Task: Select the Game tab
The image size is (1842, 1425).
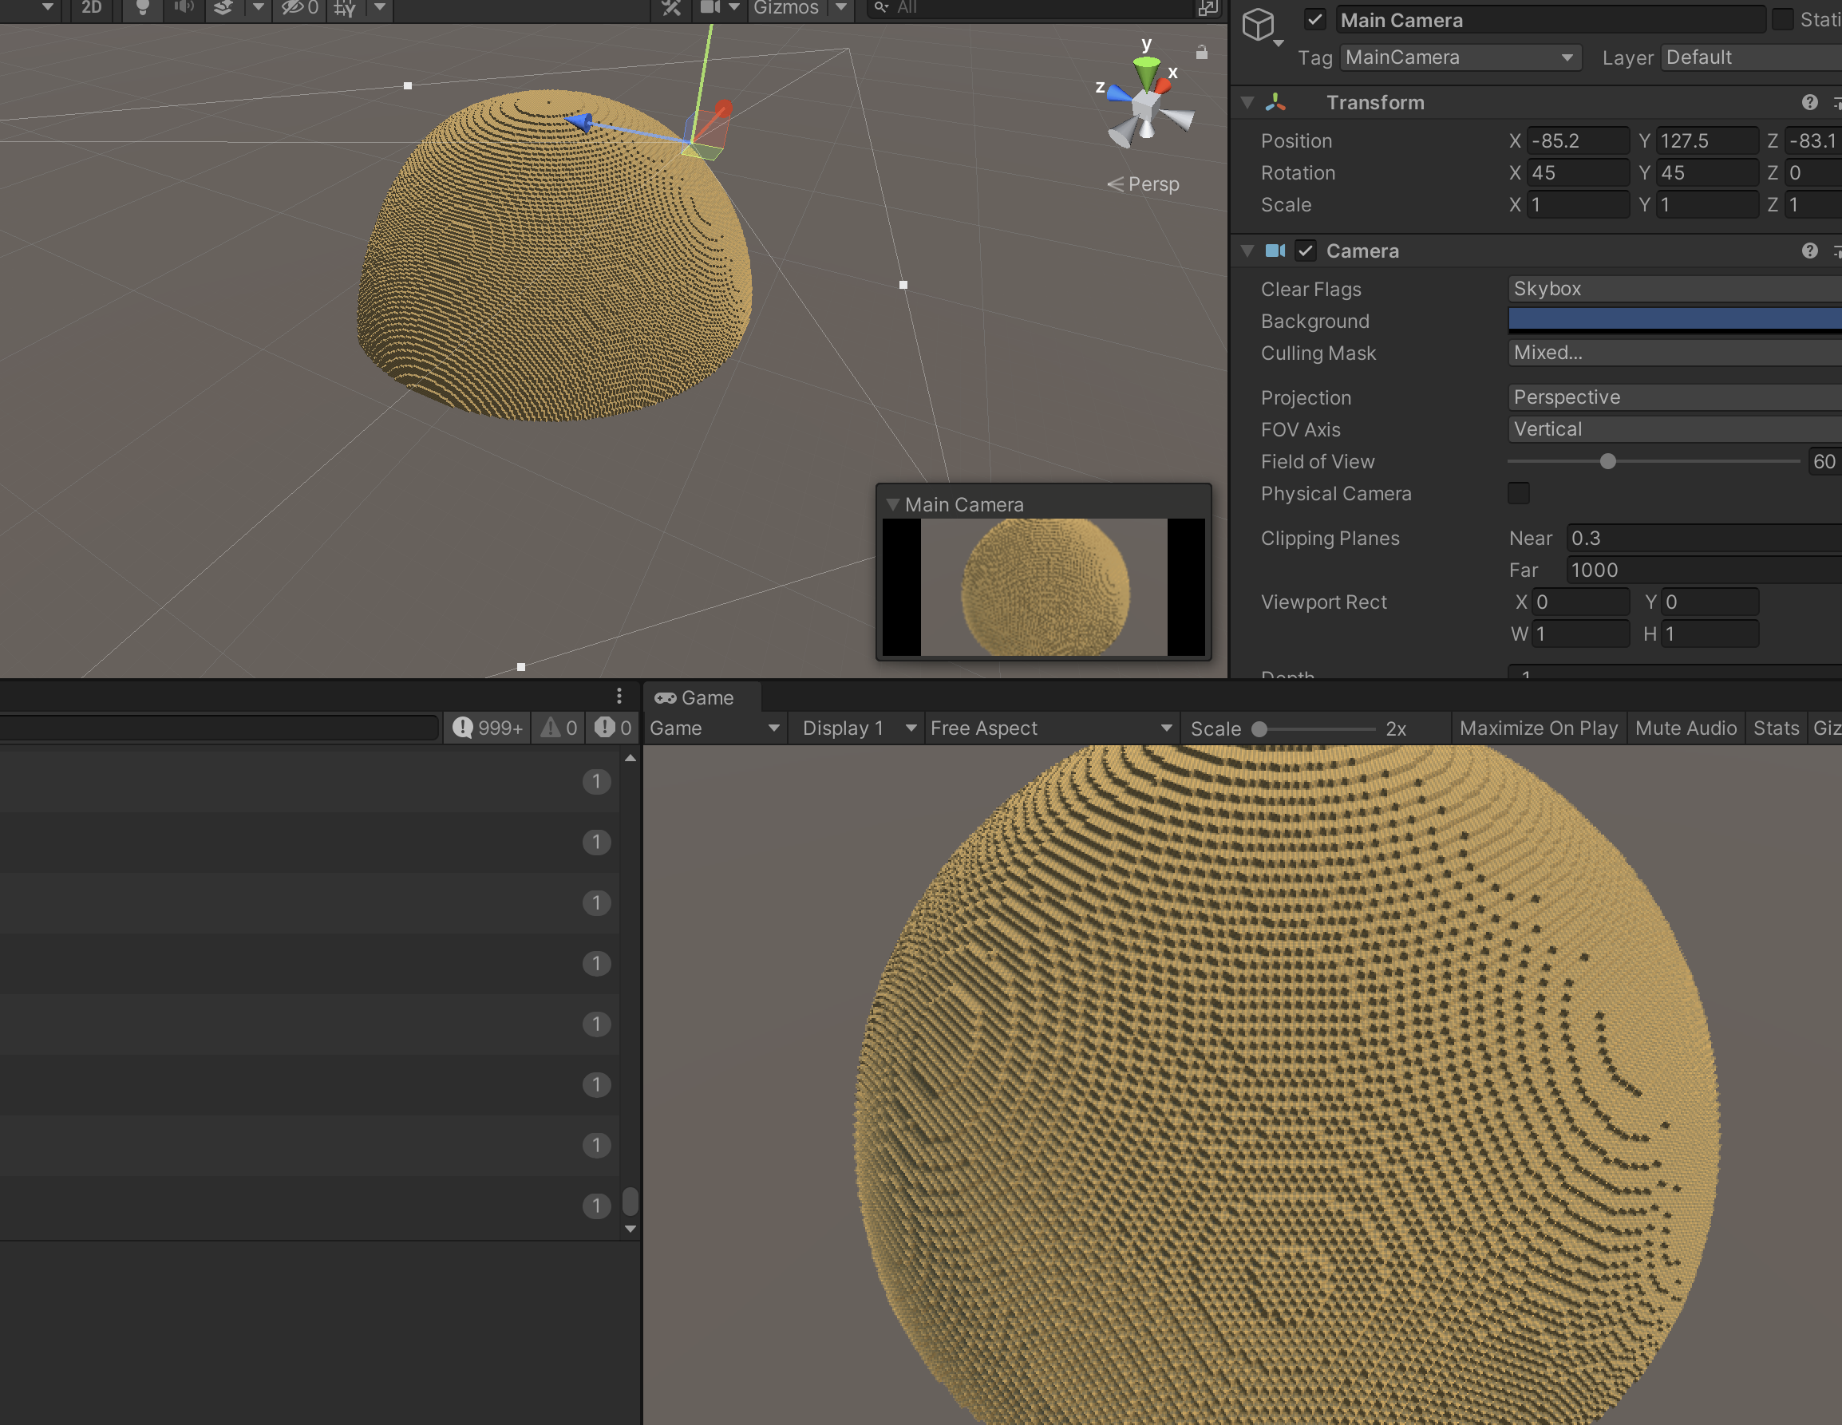Action: pos(695,697)
